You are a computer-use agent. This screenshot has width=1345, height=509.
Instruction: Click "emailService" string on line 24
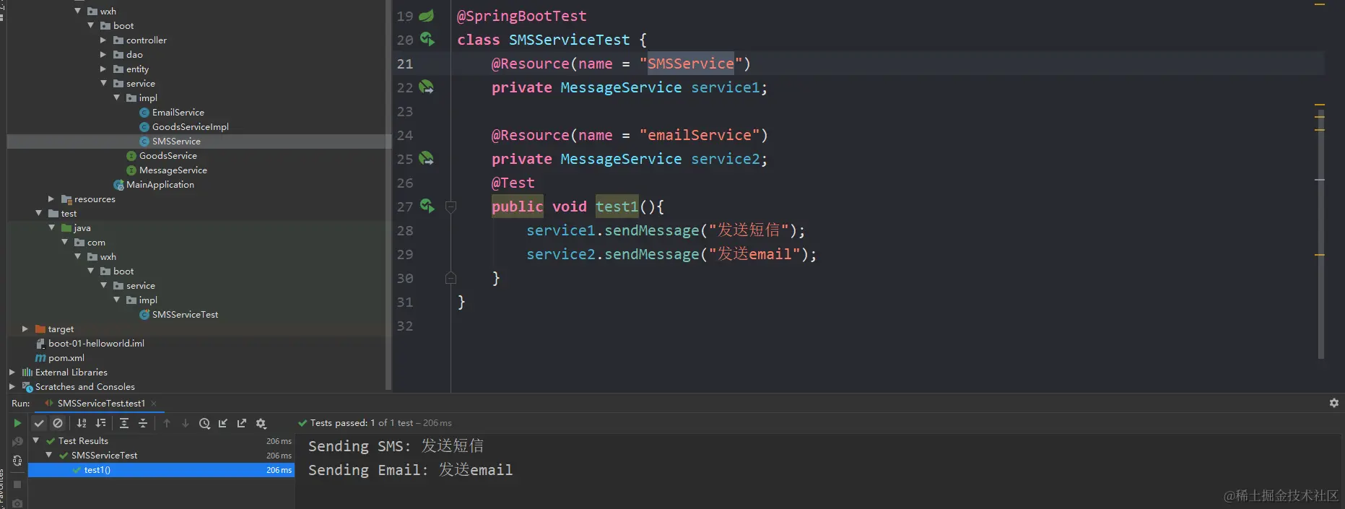(700, 135)
